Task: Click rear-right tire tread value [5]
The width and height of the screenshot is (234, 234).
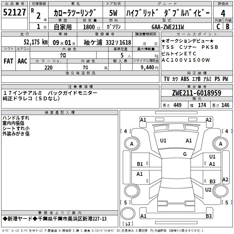Action: pos(227,202)
